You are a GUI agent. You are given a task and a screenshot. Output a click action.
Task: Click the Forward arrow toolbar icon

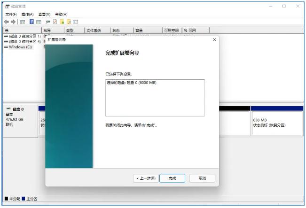pyautogui.click(x=13, y=22)
